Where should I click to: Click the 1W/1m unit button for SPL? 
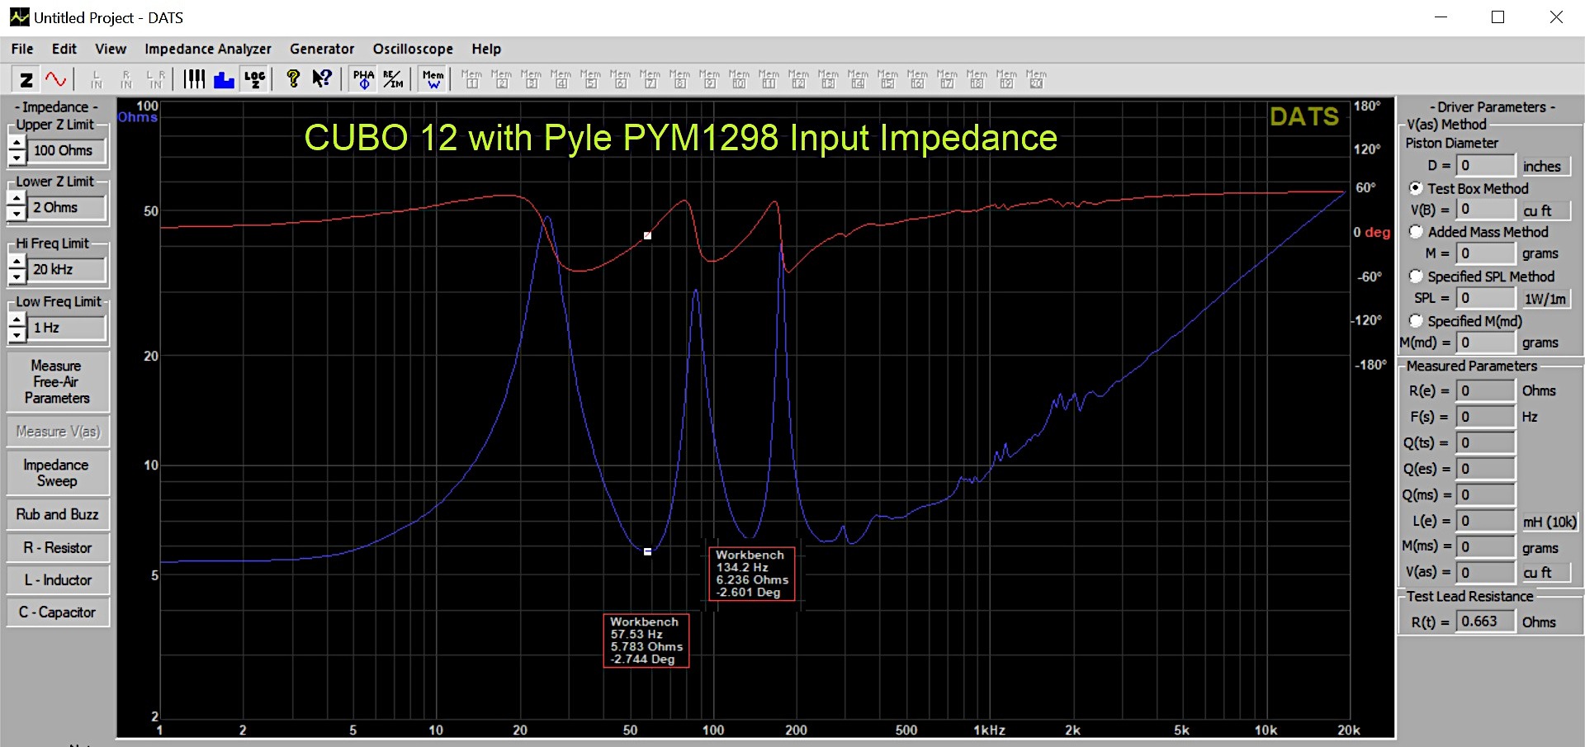[1545, 299]
